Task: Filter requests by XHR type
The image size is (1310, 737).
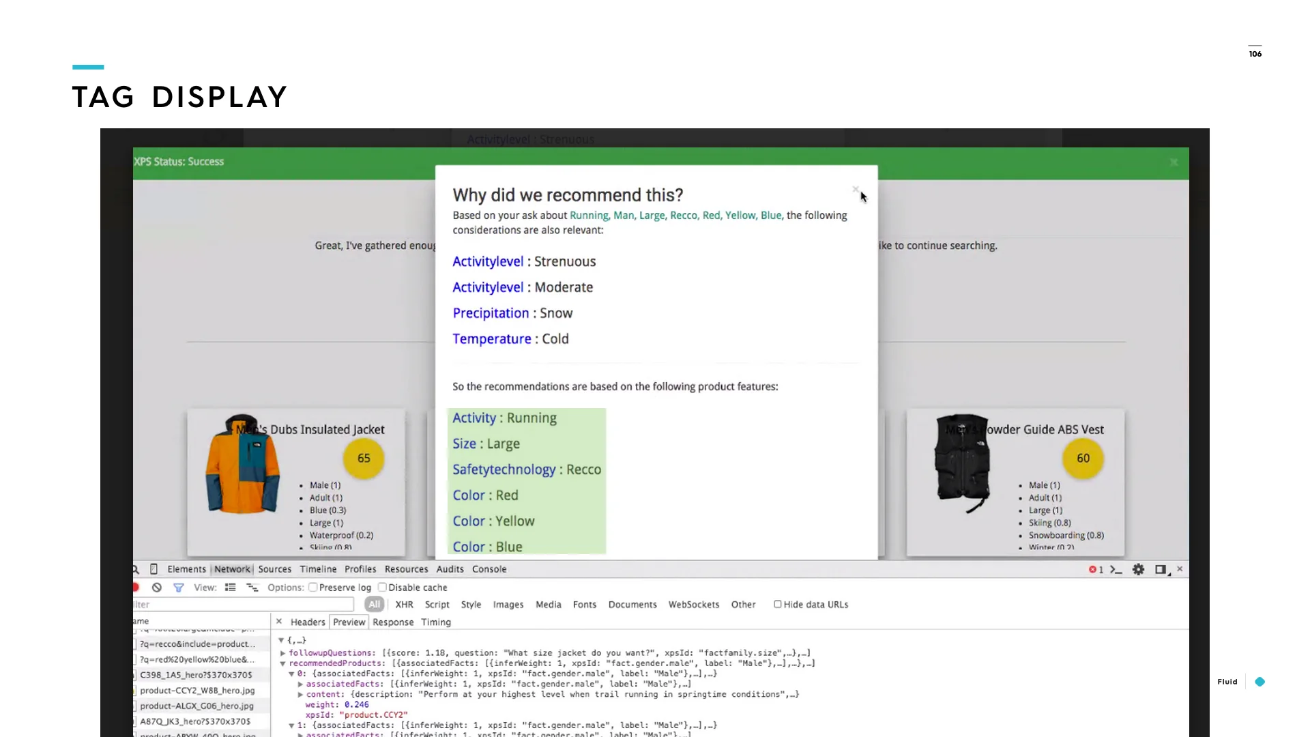Action: click(x=404, y=605)
